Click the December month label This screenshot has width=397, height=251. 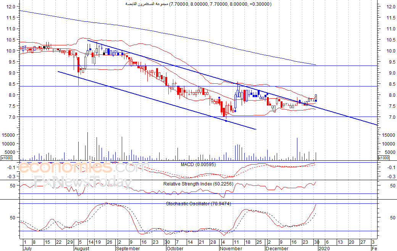(277, 248)
